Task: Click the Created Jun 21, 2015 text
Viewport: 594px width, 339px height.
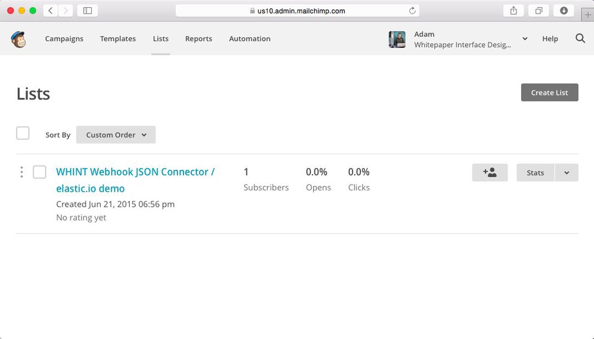Action: (116, 204)
